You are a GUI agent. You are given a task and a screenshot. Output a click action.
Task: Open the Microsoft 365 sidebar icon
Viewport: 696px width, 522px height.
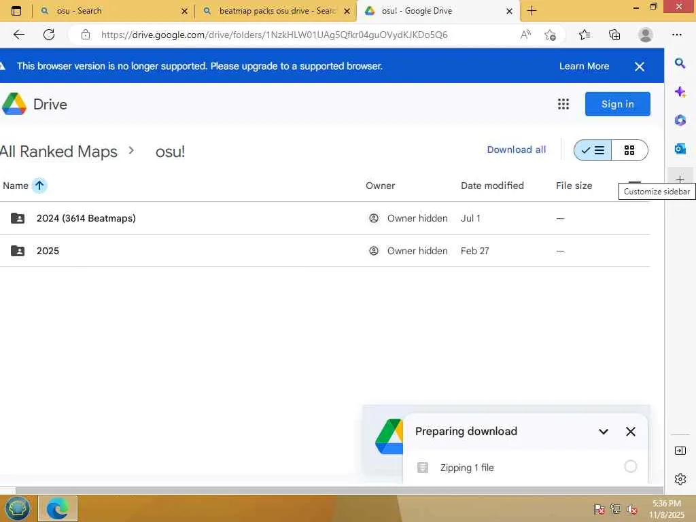pos(680,120)
